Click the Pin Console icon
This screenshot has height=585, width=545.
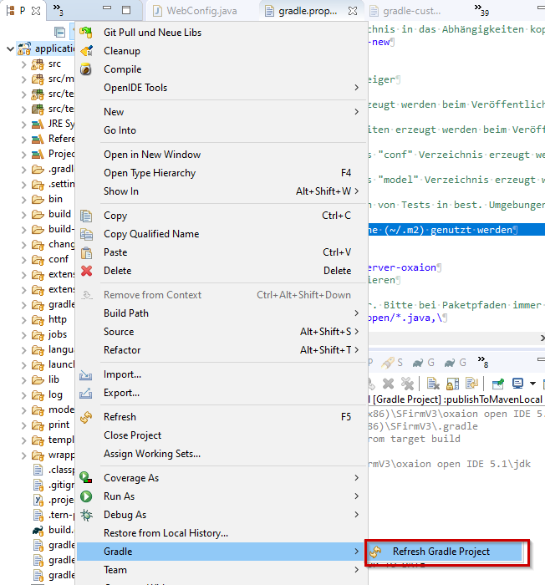click(498, 384)
